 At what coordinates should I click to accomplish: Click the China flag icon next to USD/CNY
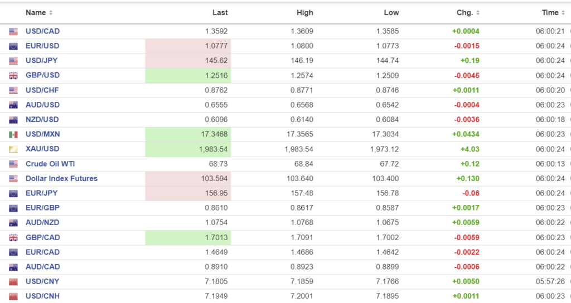(13, 282)
